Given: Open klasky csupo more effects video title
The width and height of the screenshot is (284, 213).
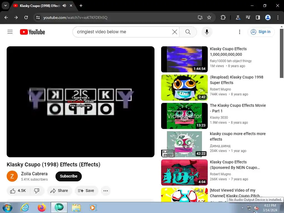Looking at the screenshot, I should pos(238,136).
